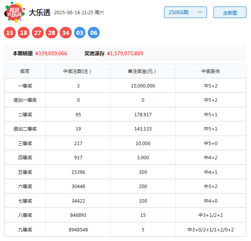This screenshot has width=251, height=241.
Task: Click the 中5+0 condition cell
Action: click(x=211, y=143)
